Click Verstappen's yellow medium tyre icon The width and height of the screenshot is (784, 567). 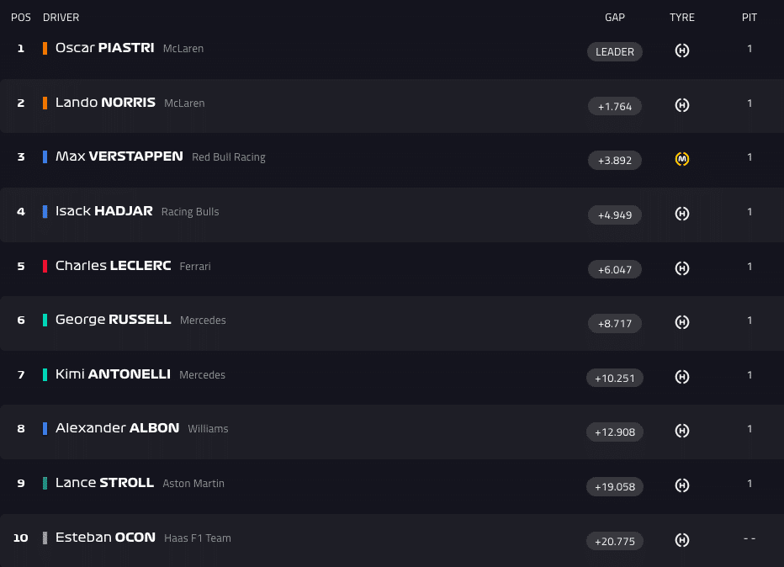click(682, 159)
